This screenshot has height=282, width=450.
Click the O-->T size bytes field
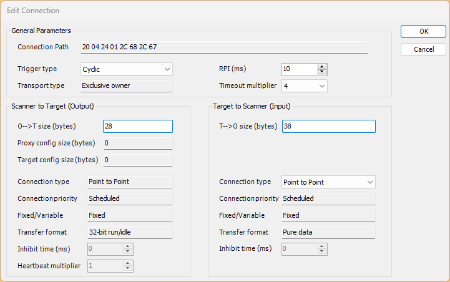click(138, 126)
